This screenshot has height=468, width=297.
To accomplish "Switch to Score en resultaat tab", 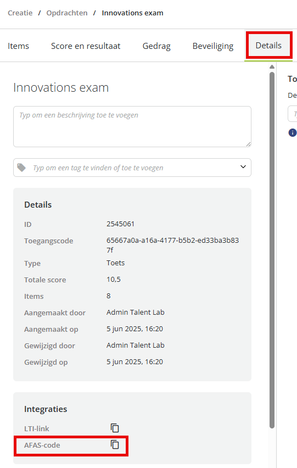I will click(86, 46).
